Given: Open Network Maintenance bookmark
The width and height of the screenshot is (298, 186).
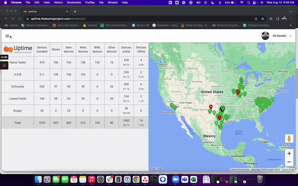Looking at the screenshot, I should pyautogui.click(x=35, y=25).
